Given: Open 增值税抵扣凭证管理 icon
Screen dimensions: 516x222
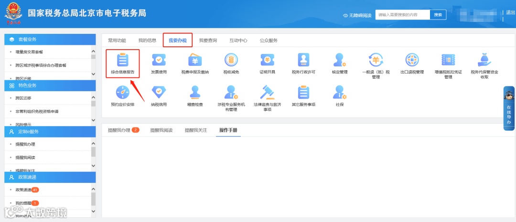Looking at the screenshot, I should click(448, 60).
